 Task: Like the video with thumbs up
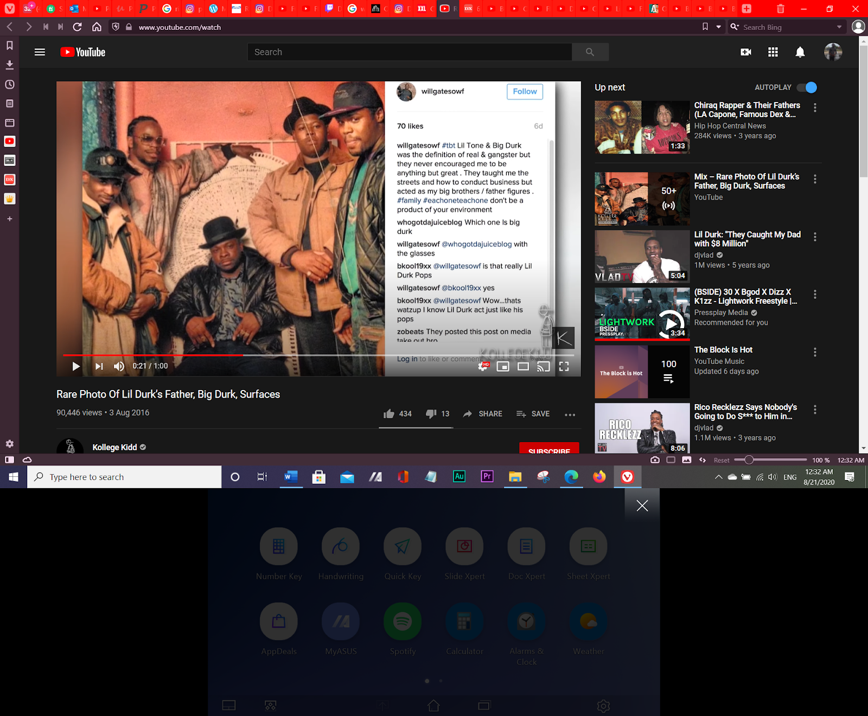pos(389,414)
